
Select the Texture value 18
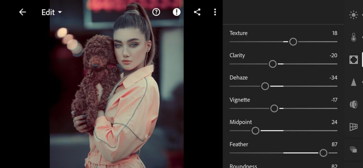pyautogui.click(x=335, y=33)
